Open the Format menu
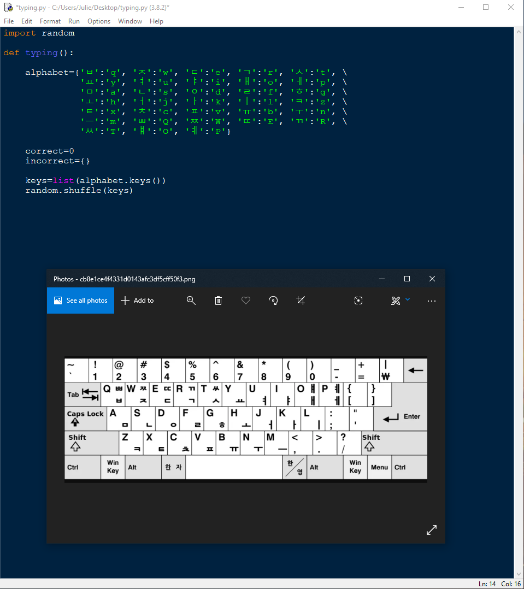Viewport: 524px width, 589px height. [50, 21]
